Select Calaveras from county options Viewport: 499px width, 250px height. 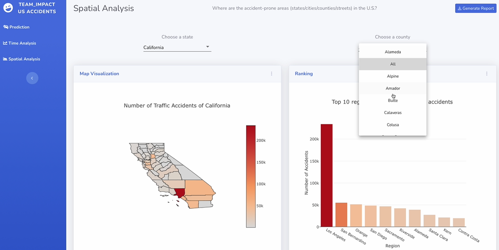coord(393,113)
